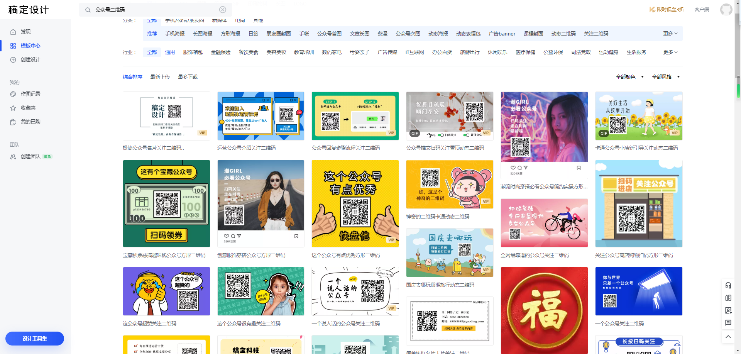The image size is (741, 354).
Task: Open the 全部颜色 dropdown
Action: point(629,77)
